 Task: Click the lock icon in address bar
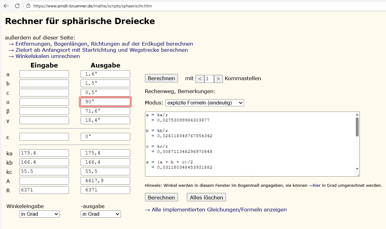(28, 6)
